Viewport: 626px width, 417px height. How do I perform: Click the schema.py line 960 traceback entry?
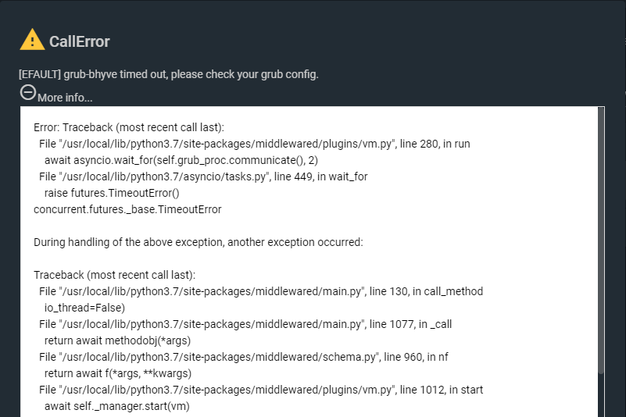tap(244, 357)
